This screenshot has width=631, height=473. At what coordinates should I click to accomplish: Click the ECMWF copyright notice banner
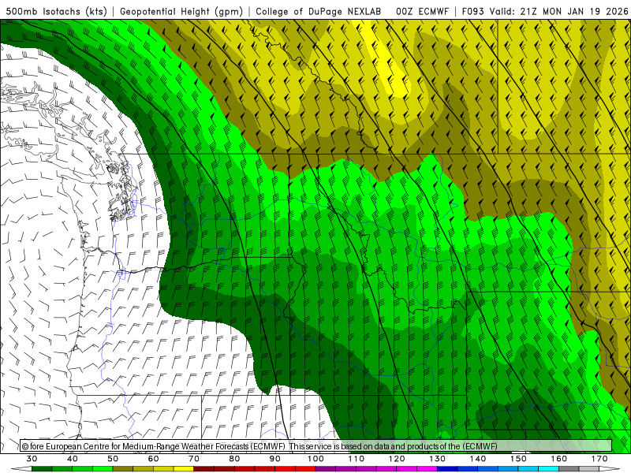(316, 445)
